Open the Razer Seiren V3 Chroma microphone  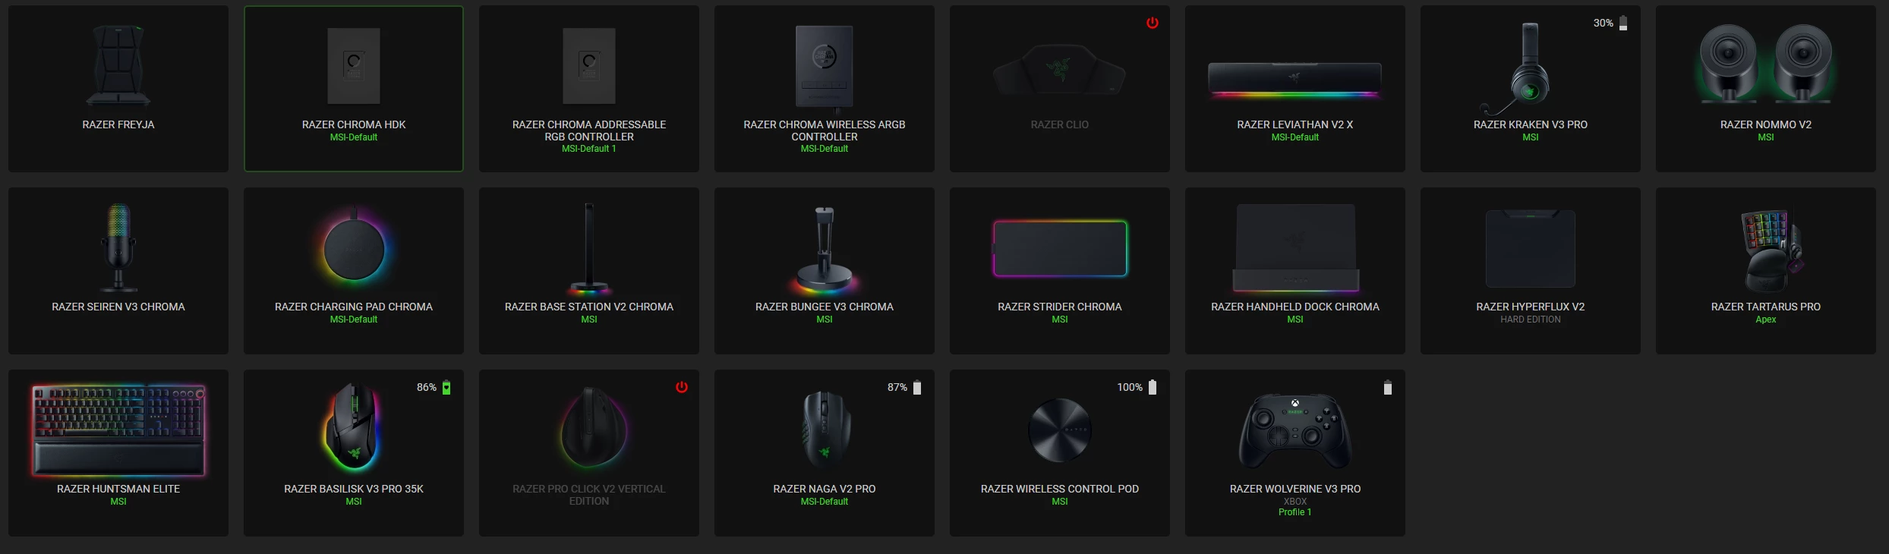point(118,271)
